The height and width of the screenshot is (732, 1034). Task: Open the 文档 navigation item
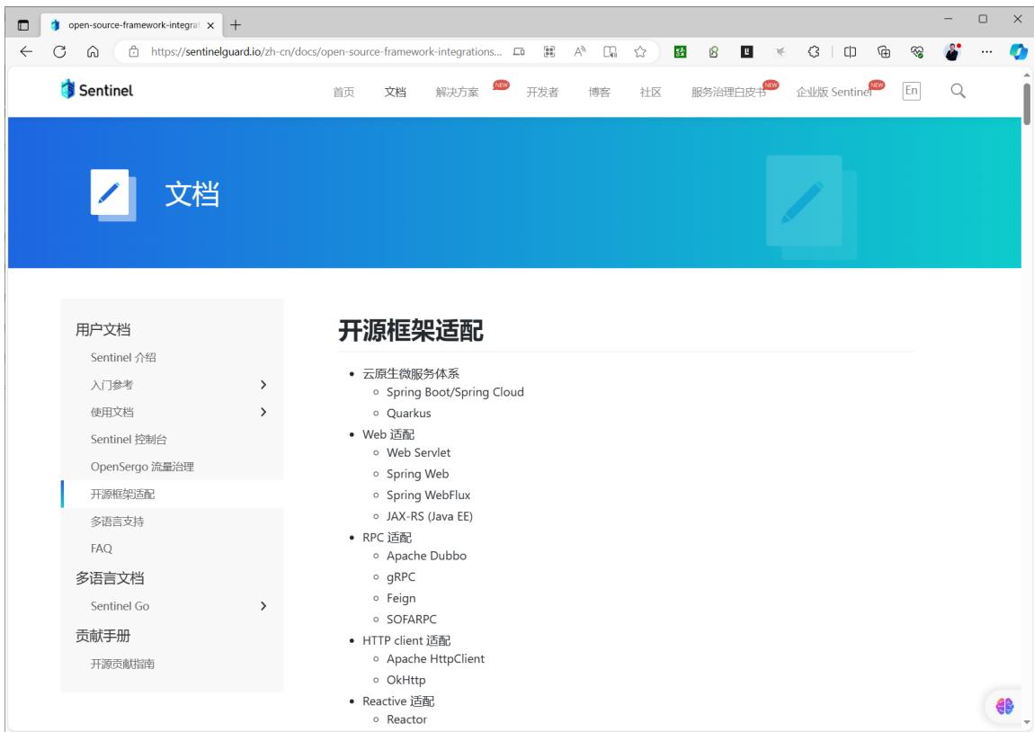[395, 93]
